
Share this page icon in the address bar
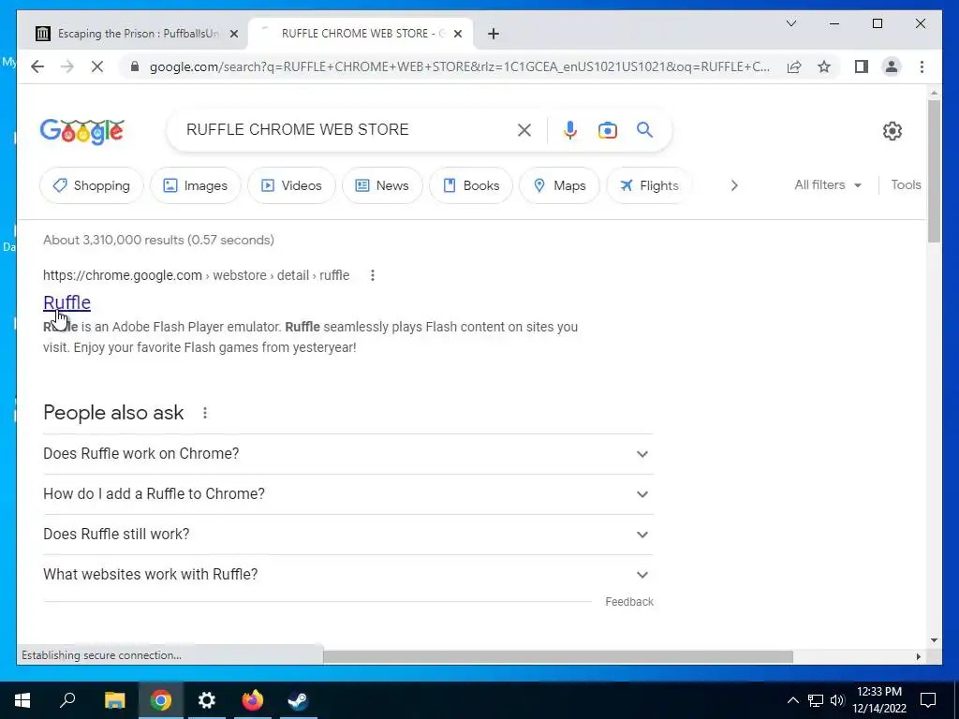click(x=794, y=66)
